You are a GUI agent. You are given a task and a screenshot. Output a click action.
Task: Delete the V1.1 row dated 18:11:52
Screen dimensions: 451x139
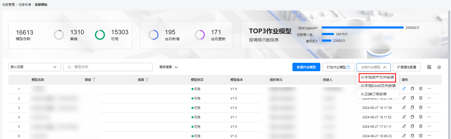coord(421,117)
